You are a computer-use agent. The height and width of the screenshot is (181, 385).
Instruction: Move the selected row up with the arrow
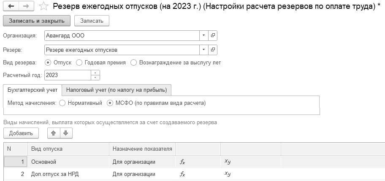coord(54,133)
